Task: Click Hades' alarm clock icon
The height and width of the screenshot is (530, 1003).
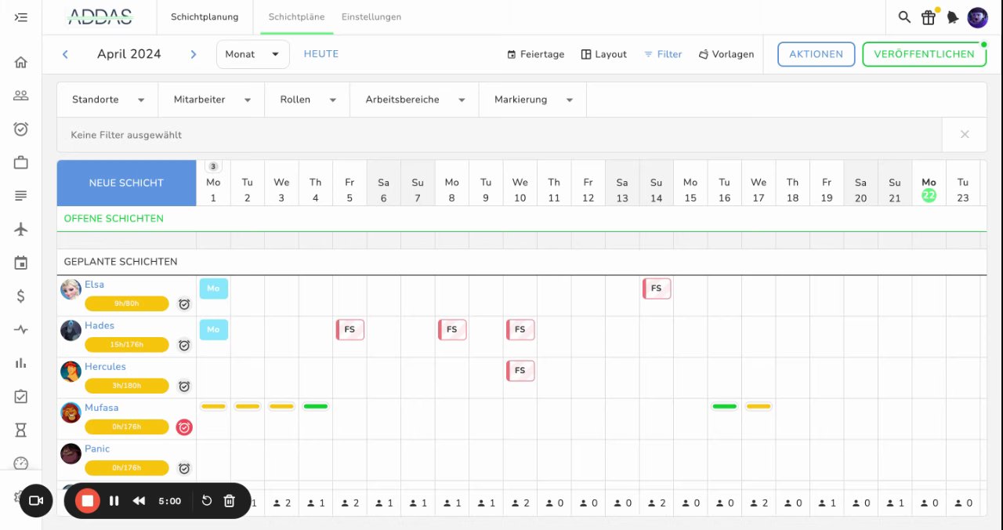Action: (184, 345)
